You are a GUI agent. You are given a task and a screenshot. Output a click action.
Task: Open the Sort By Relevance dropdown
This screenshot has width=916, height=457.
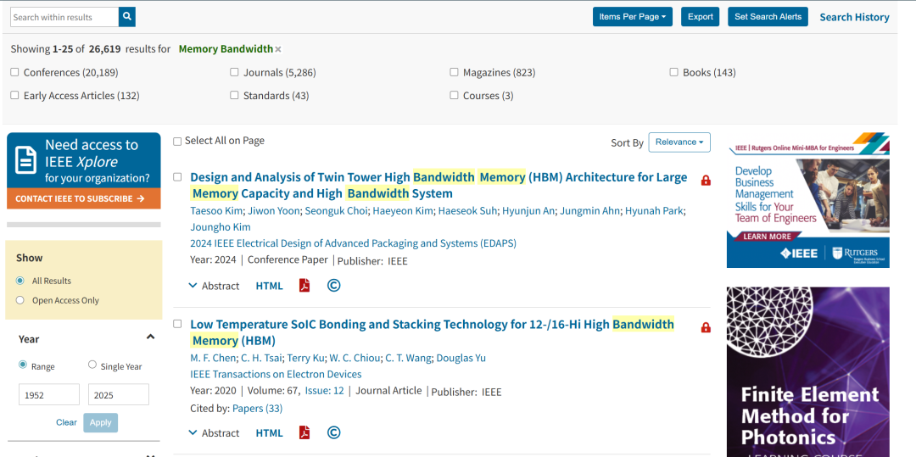point(679,142)
